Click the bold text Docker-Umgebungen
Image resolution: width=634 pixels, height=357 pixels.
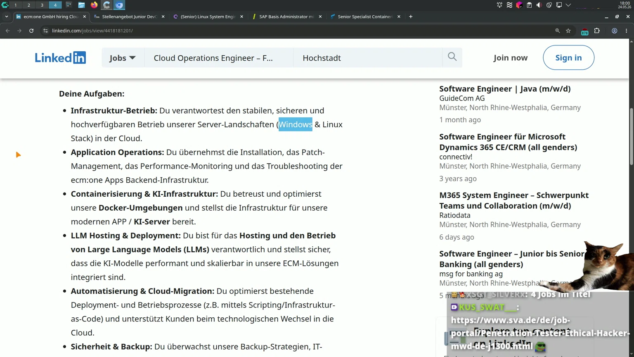(x=140, y=208)
